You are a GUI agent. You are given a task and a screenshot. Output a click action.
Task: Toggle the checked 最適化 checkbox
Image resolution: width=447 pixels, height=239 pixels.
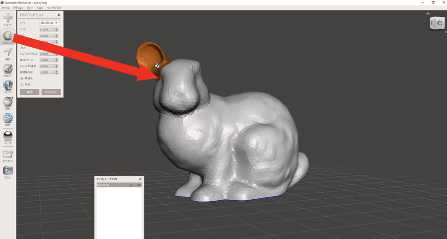tap(22, 78)
